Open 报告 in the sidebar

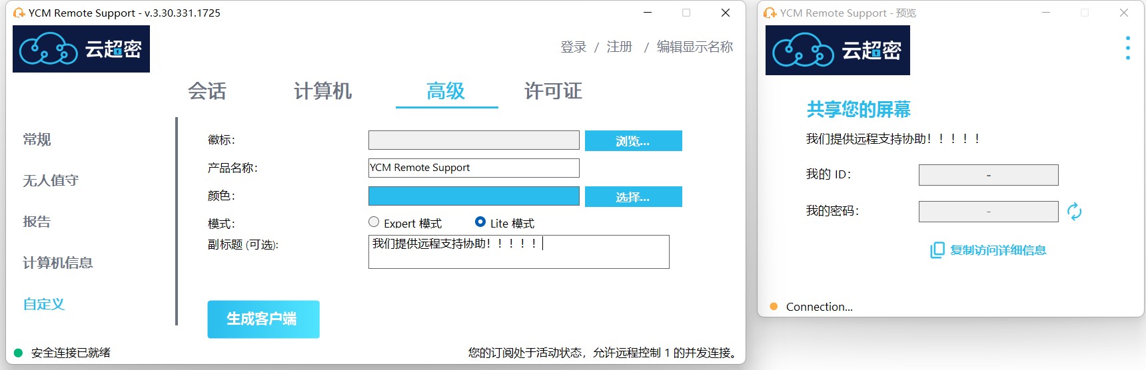37,222
